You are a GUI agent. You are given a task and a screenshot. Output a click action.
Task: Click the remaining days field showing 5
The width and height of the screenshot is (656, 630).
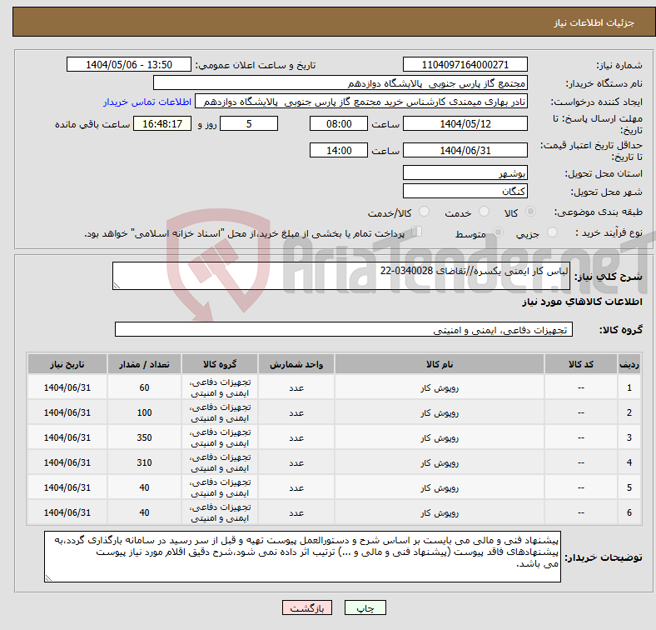click(x=249, y=124)
